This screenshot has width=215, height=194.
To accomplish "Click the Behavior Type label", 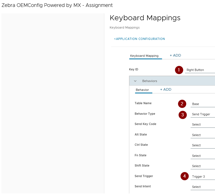I will 145,114.
